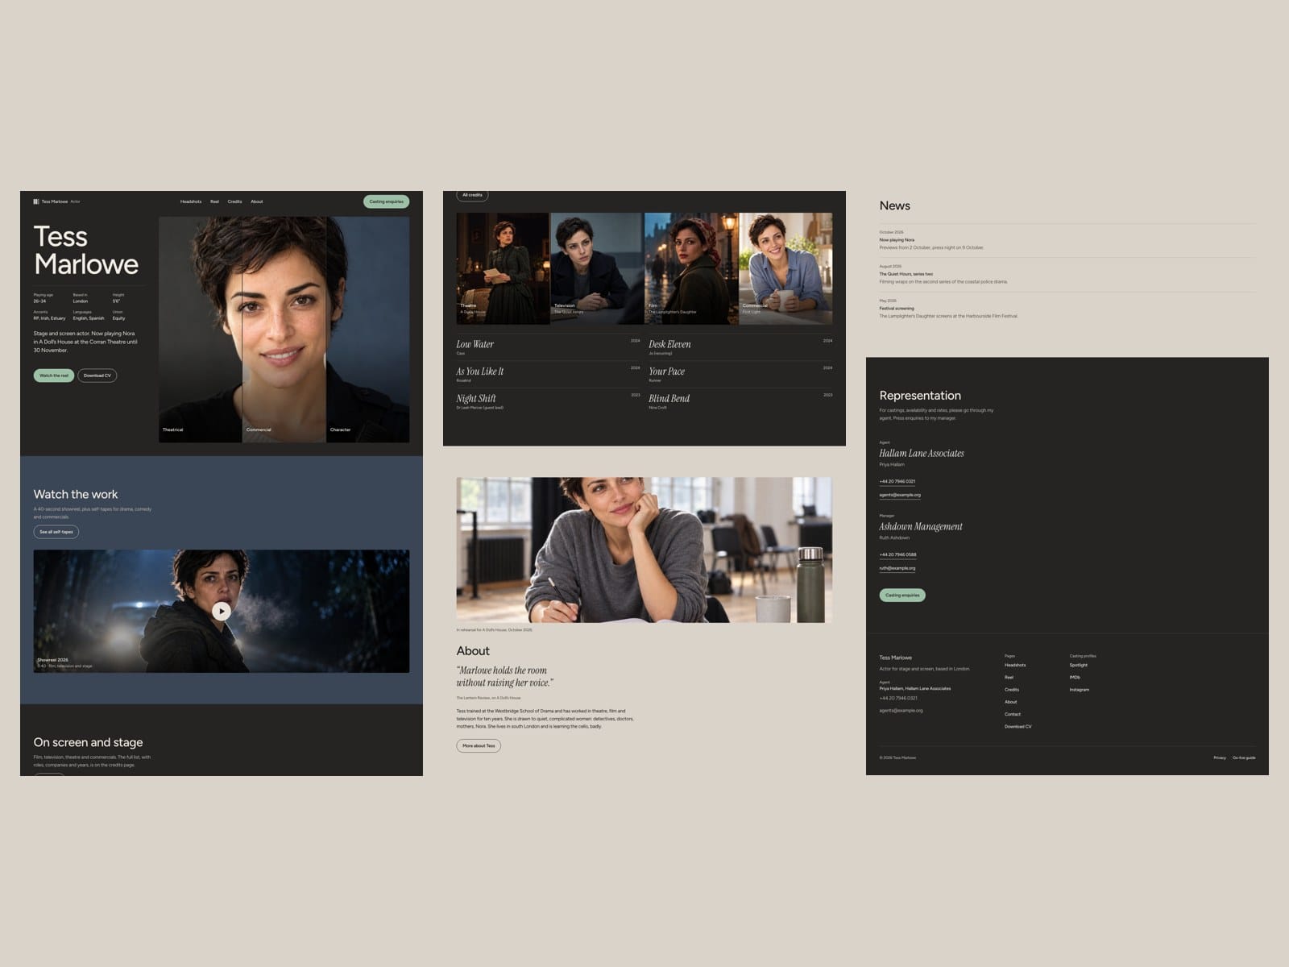Viewport: 1289px width, 967px height.
Task: Open the Contact link in footer
Action: (x=1013, y=714)
